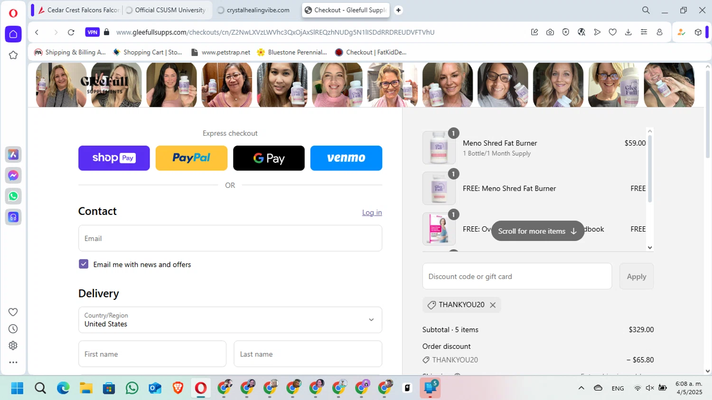Select the Checkout - Gleefull Supplements tab

(346, 10)
